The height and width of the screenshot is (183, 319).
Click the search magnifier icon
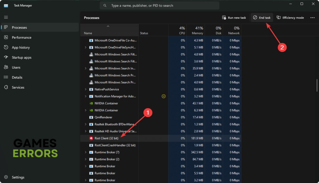[x=105, y=5]
